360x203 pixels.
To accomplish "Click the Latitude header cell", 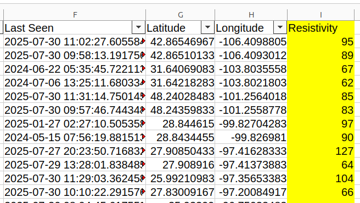I will [x=180, y=28].
